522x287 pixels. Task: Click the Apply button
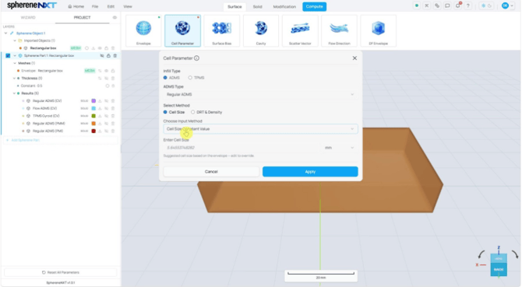tap(310, 172)
